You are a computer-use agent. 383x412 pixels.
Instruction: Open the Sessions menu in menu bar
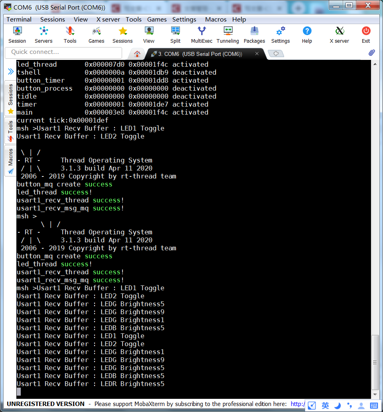[53, 20]
